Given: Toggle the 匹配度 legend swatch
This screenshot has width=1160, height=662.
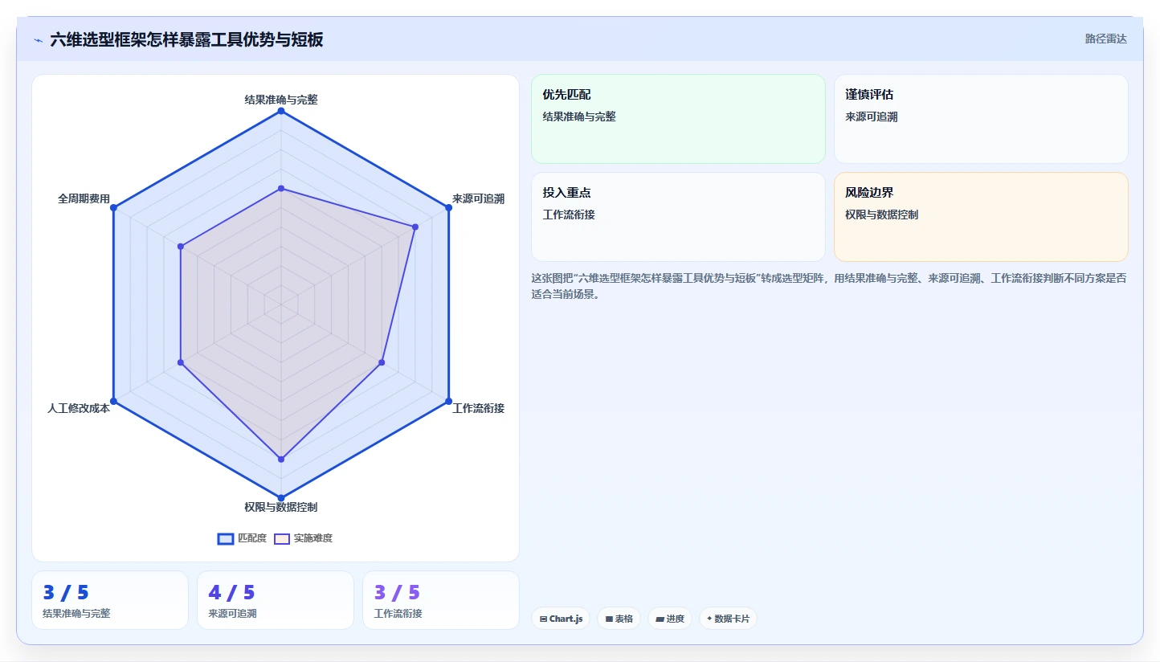Looking at the screenshot, I should pyautogui.click(x=226, y=538).
